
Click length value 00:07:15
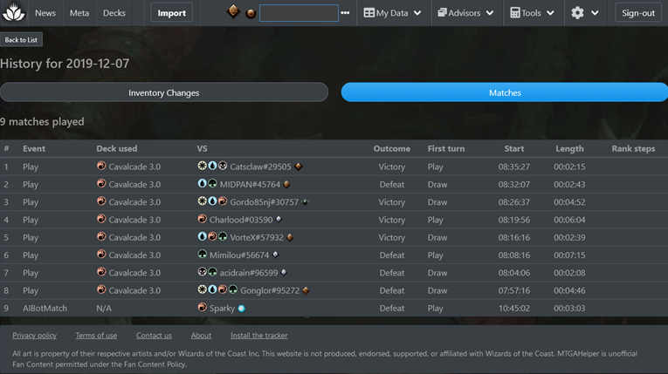click(569, 255)
